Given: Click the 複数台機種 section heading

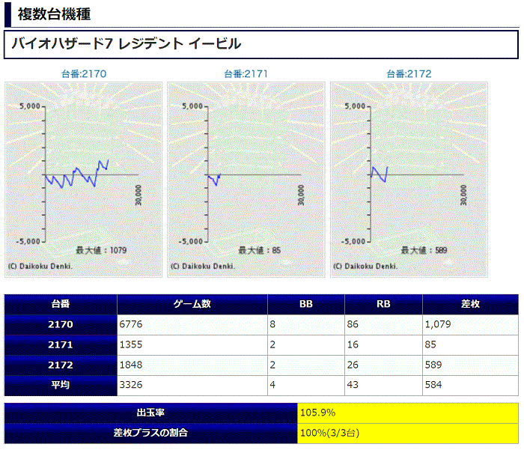Looking at the screenshot, I should coord(54,14).
